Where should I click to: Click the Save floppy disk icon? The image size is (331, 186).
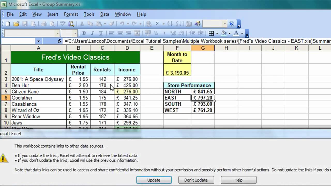coord(25,24)
